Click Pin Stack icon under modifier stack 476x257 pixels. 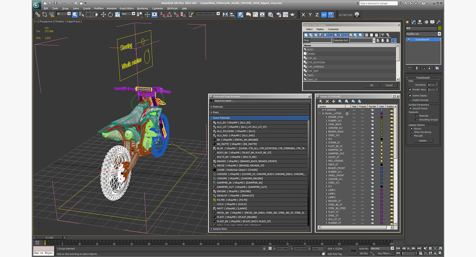tap(409, 68)
